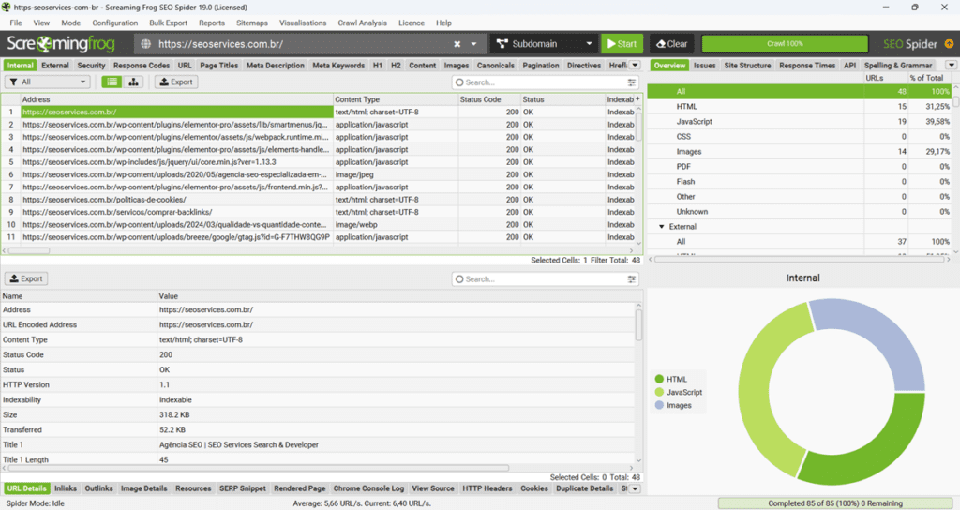
Task: Click the upper table horizontal scrollbar
Action: point(29,250)
